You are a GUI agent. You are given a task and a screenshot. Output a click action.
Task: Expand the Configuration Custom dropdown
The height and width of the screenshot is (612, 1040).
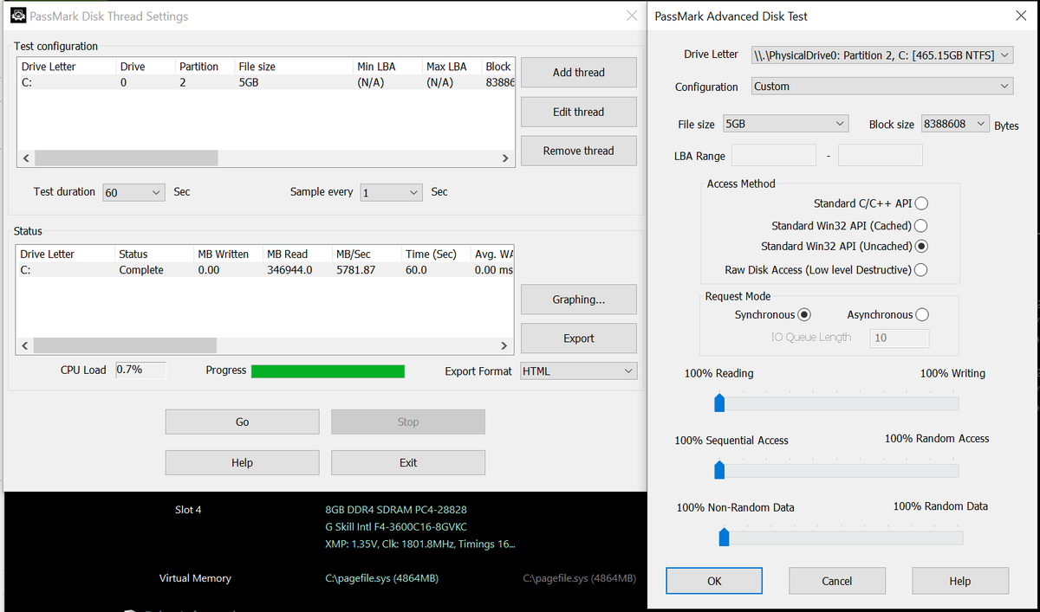881,87
